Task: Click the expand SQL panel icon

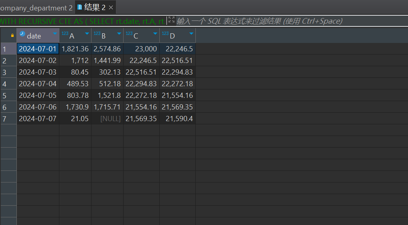Action: click(x=171, y=20)
